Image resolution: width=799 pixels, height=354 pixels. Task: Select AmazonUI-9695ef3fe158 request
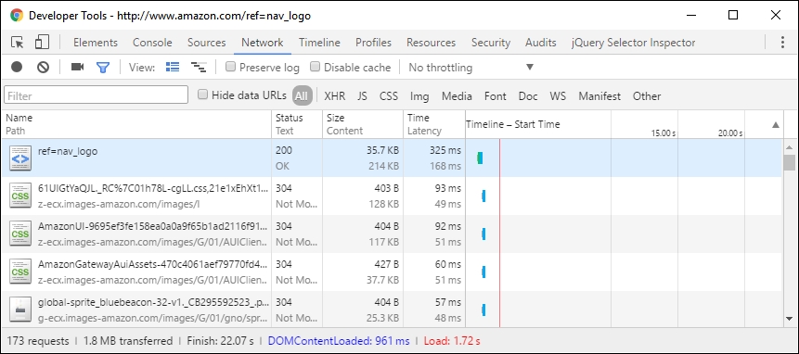tap(392, 234)
